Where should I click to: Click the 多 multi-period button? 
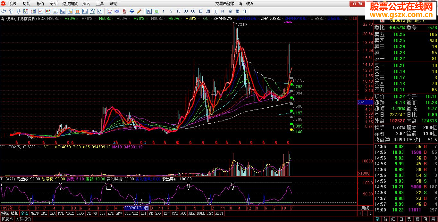(230, 11)
